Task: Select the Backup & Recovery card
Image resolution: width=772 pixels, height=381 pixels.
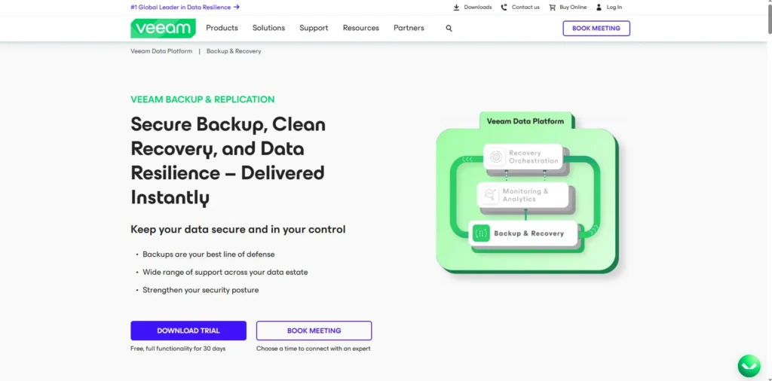Action: (523, 233)
